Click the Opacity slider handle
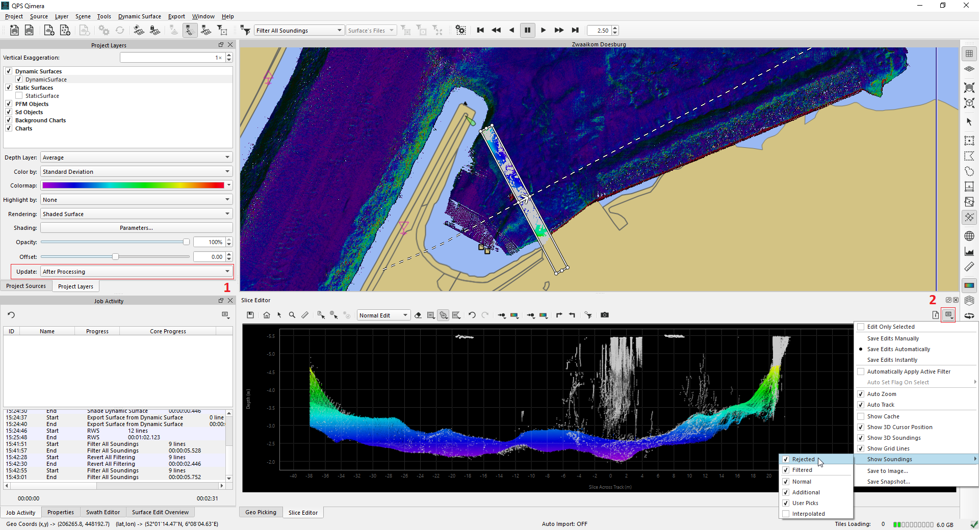 (186, 242)
